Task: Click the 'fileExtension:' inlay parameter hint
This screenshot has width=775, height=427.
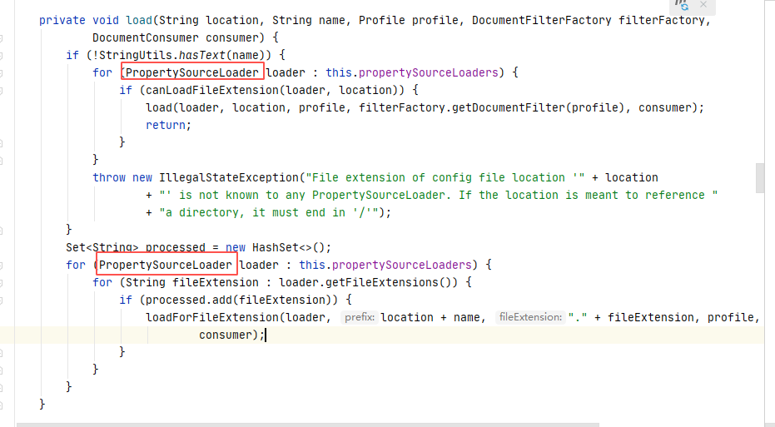Action: [x=530, y=317]
